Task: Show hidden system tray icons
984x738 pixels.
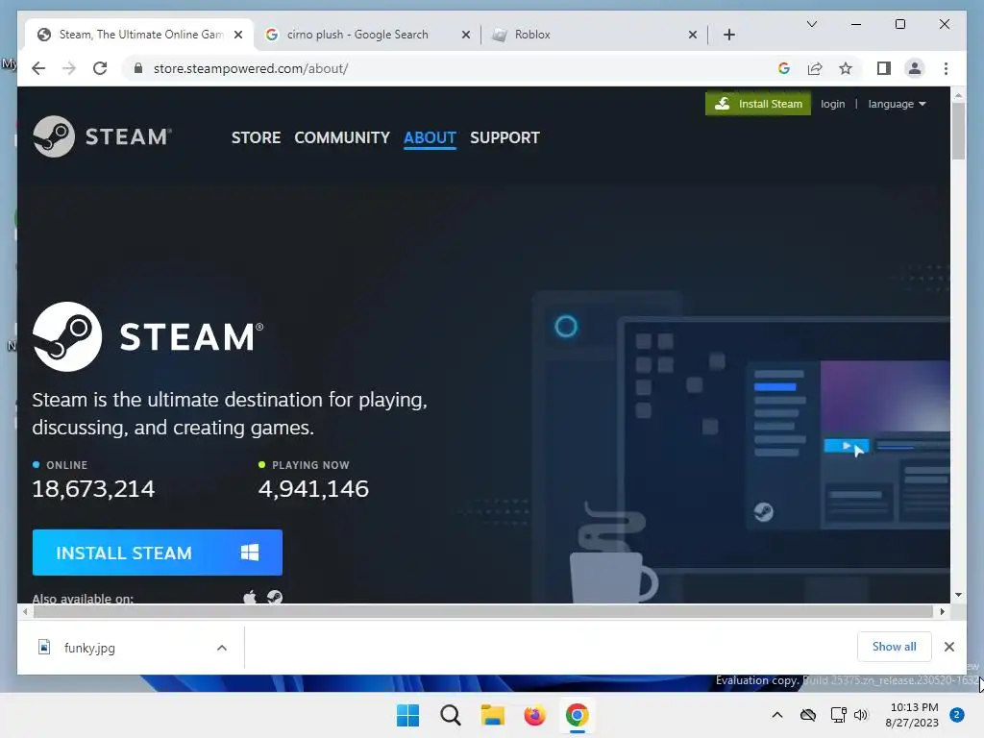Action: tap(776, 715)
